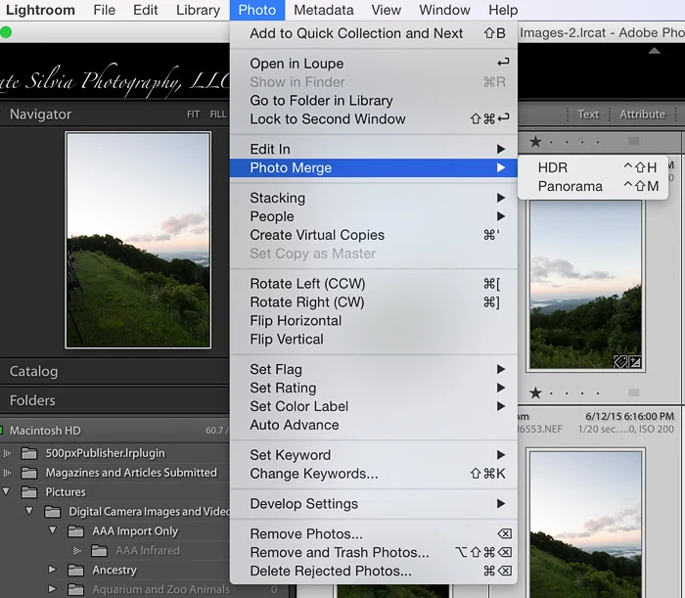The width and height of the screenshot is (685, 598).
Task: Select Panorama in Photo Merge submenu
Action: [593, 187]
